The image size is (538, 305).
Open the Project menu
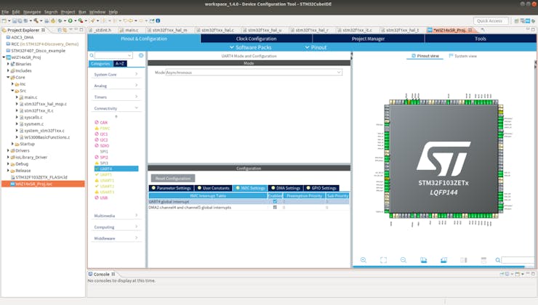point(68,12)
